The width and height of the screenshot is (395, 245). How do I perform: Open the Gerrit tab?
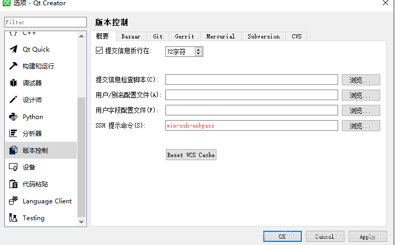click(x=185, y=36)
